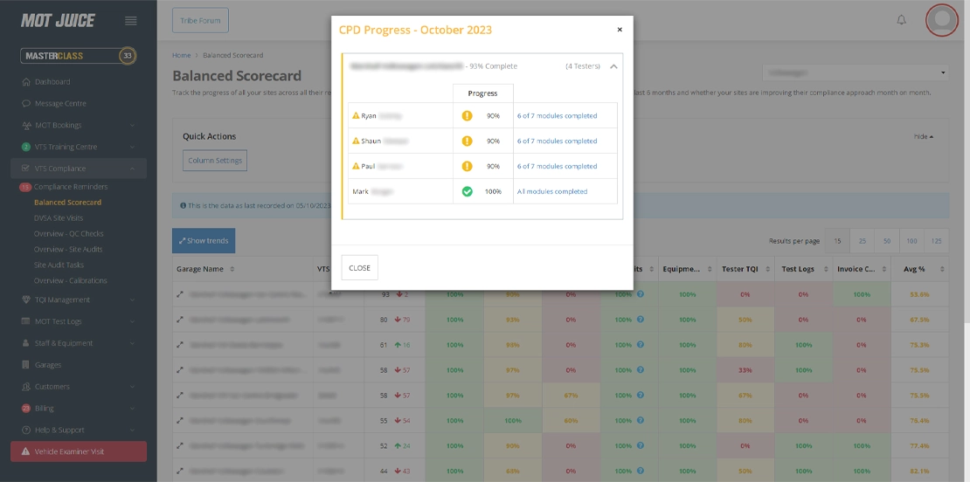Click the warning triangle beside Shaun
The image size is (970, 482).
(x=356, y=141)
